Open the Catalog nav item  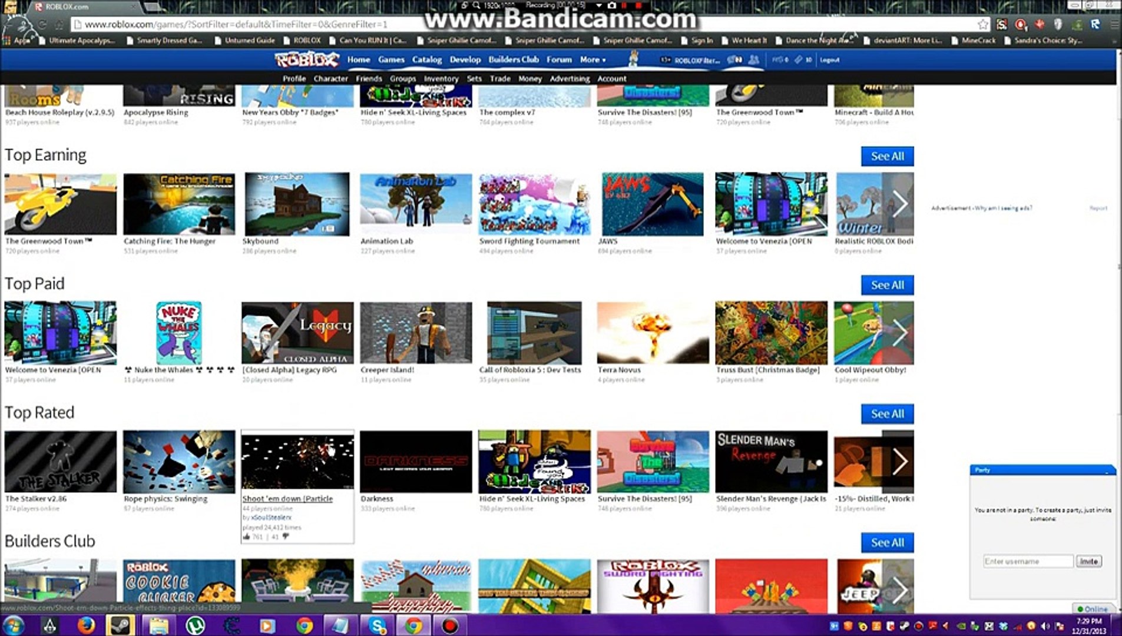point(427,59)
